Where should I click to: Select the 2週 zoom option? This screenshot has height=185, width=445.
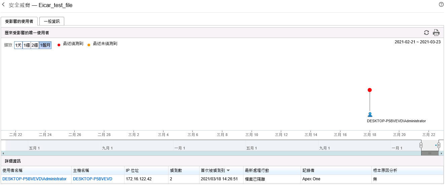pyautogui.click(x=35, y=45)
